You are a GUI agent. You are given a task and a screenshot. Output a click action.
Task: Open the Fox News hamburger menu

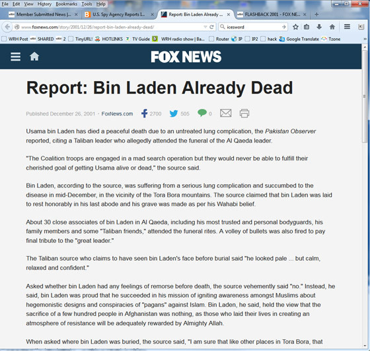click(16, 57)
